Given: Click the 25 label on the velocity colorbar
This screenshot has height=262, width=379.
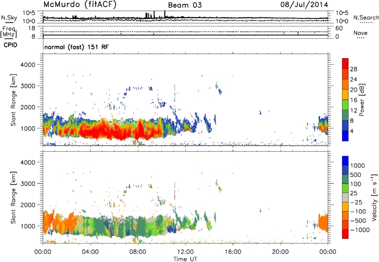Looking at the screenshot, I should coord(353,193).
